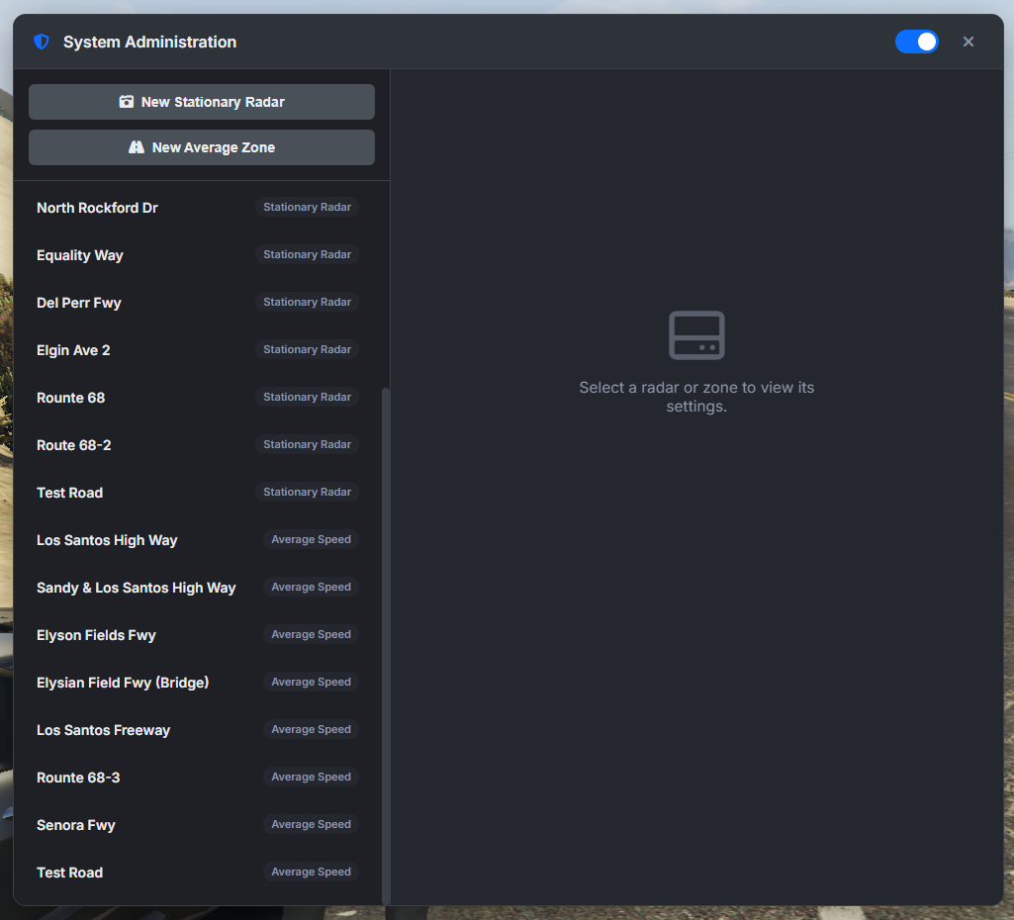This screenshot has height=920, width=1014.
Task: Select Elyson Fields Fwy zone
Action: tap(198, 635)
